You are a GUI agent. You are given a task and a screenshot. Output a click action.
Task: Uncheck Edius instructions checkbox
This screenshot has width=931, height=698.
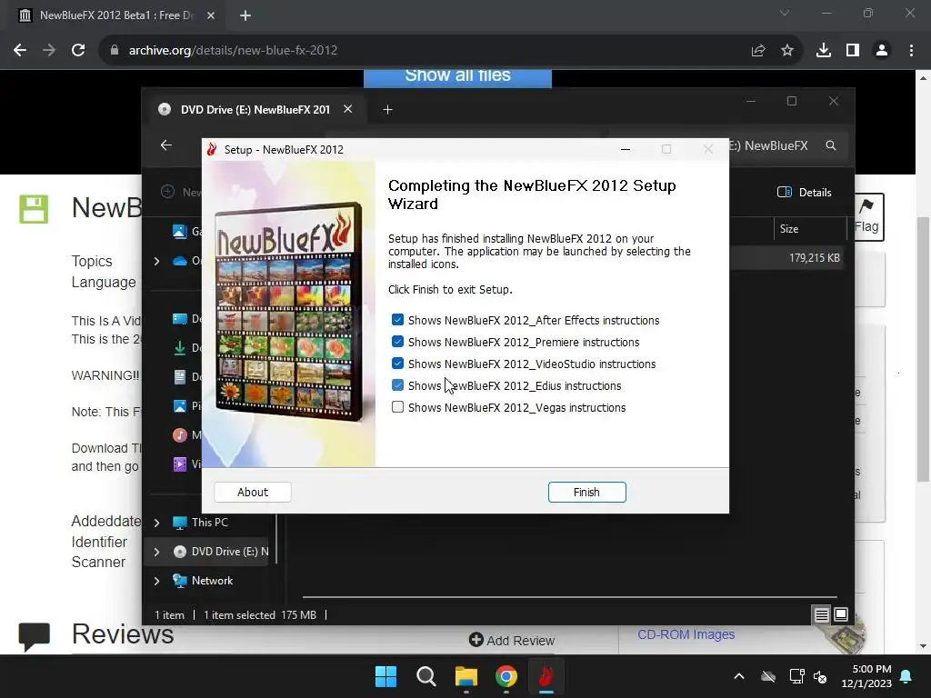tap(398, 385)
